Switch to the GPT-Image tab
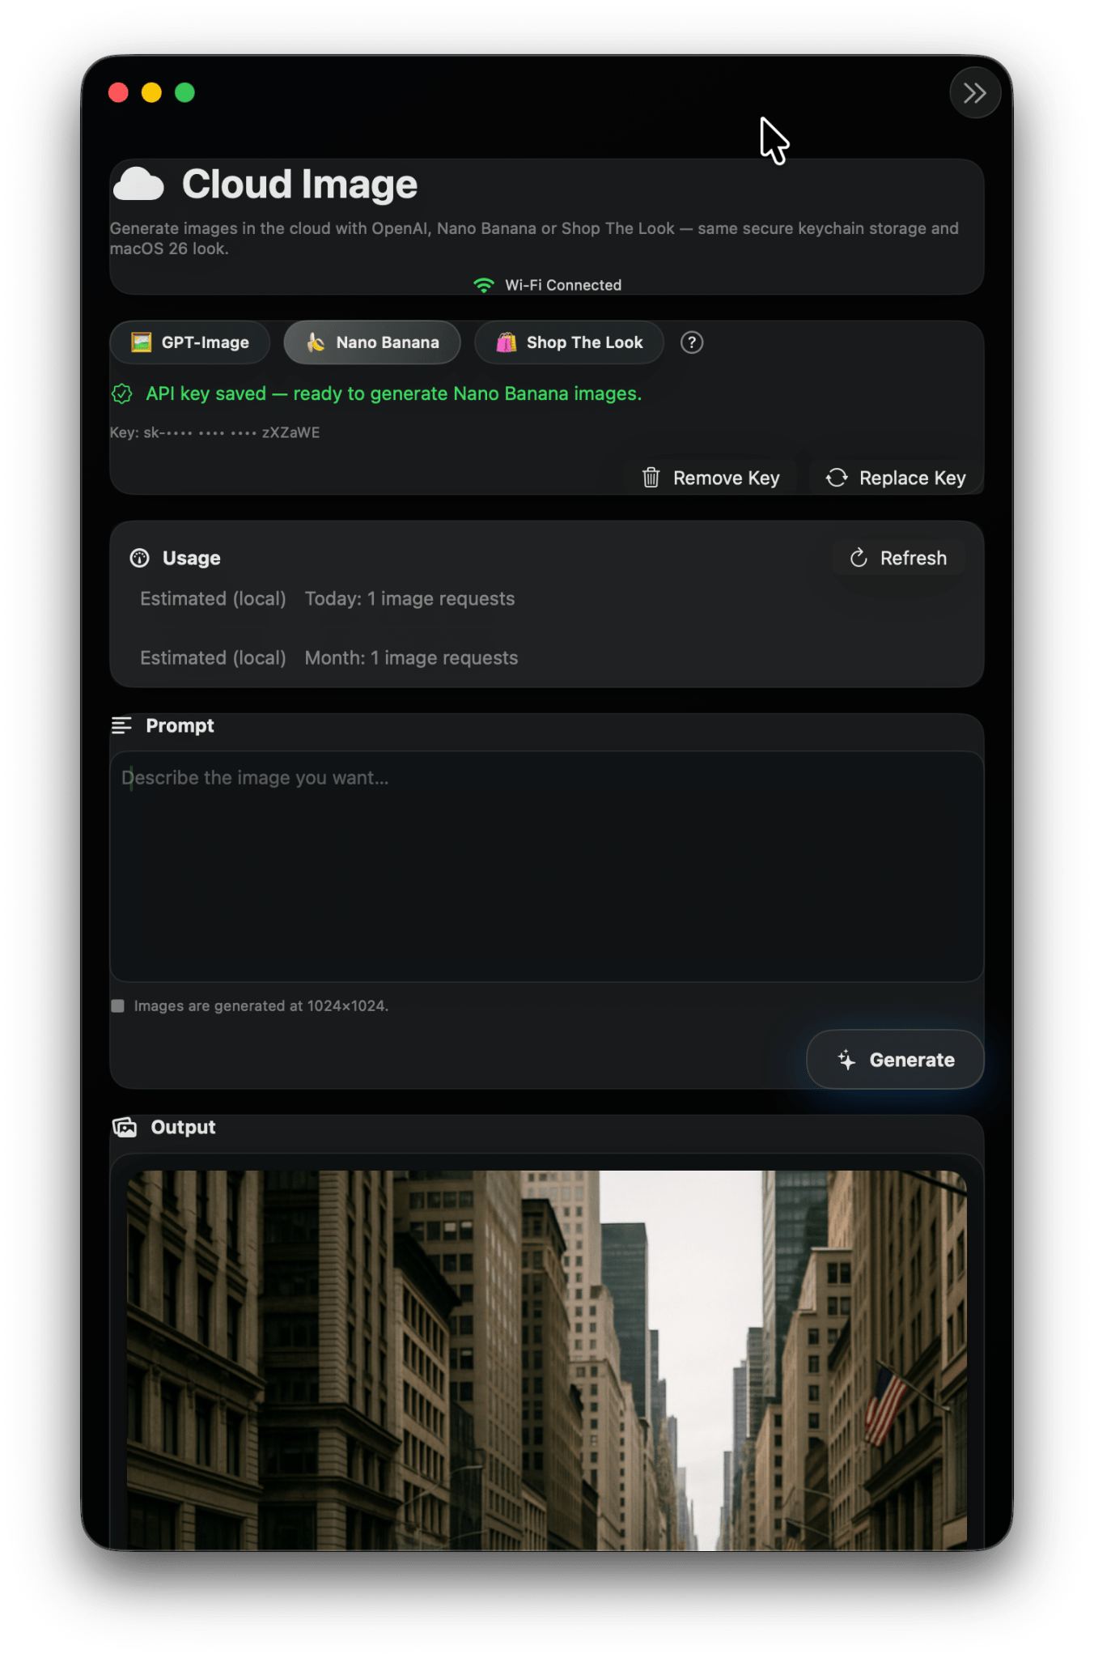This screenshot has width=1094, height=1658. 190,342
